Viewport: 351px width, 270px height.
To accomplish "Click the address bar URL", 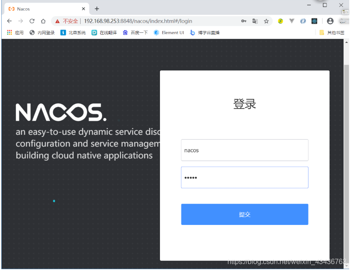I will [138, 21].
